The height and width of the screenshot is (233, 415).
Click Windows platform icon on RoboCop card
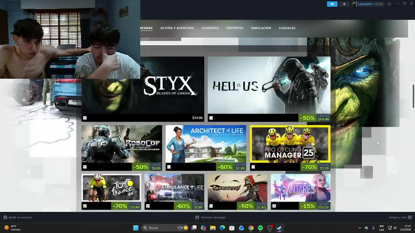click(x=85, y=167)
